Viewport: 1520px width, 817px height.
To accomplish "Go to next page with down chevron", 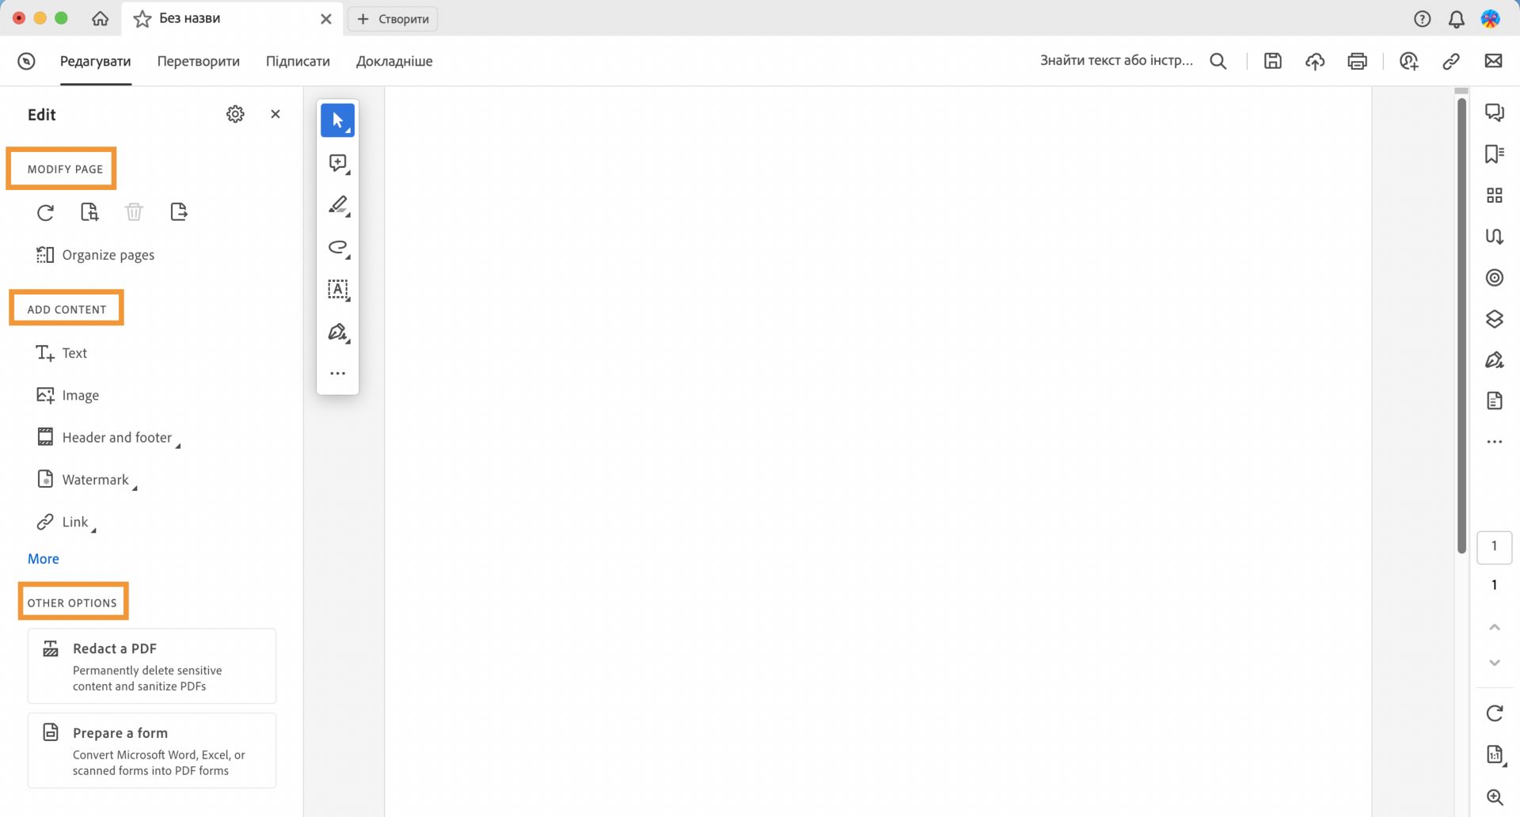I will pos(1495,663).
